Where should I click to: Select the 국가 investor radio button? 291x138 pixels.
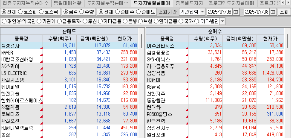click(181, 21)
